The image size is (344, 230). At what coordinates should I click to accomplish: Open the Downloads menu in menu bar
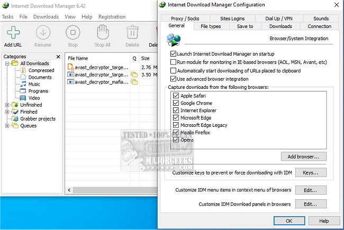46,17
